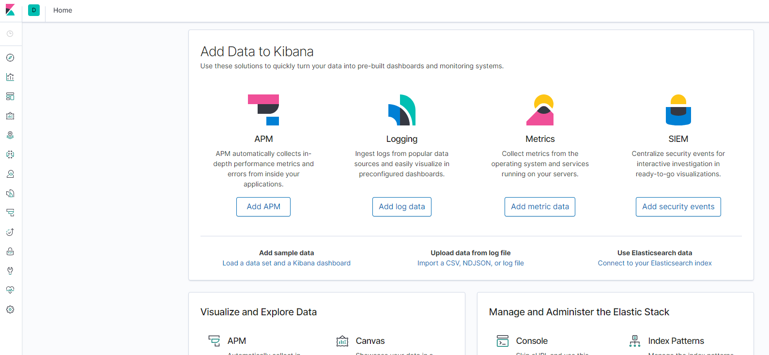Click the description 'APM automatically collects in-depth performance metrics'
The height and width of the screenshot is (355, 769).
coord(263,169)
